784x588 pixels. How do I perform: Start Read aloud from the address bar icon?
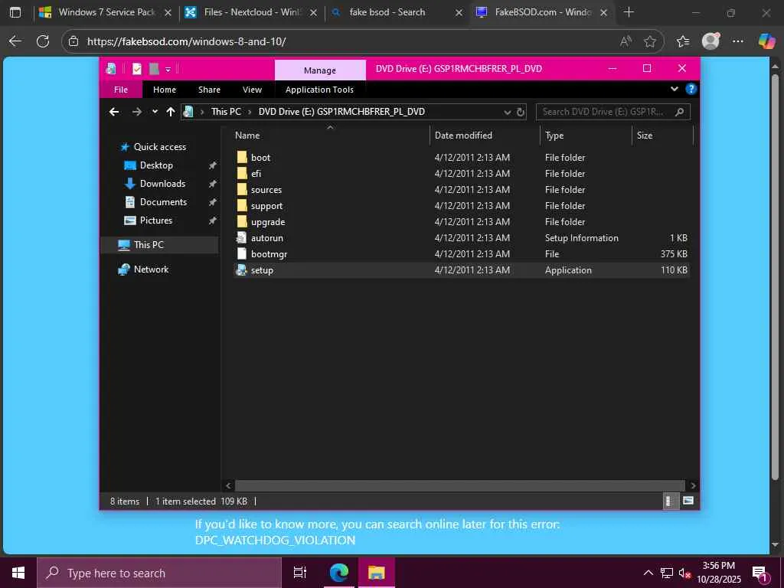point(626,41)
